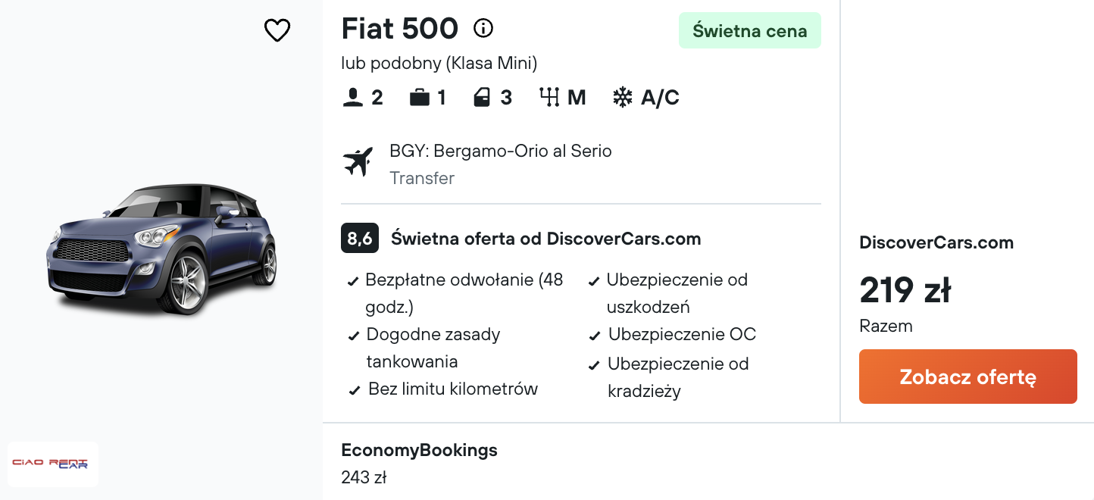Click the manual gearbox icon
The width and height of the screenshot is (1094, 500).
[x=549, y=98]
